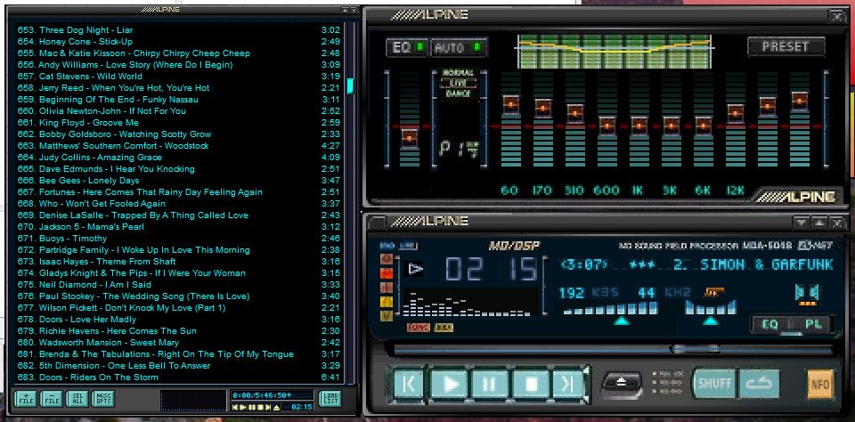Open the equalizer PRESET menu
This screenshot has height=422, width=855.
point(786,46)
